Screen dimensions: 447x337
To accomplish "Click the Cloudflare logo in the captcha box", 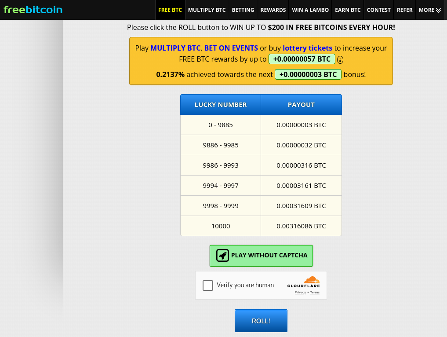I will click(x=304, y=282).
